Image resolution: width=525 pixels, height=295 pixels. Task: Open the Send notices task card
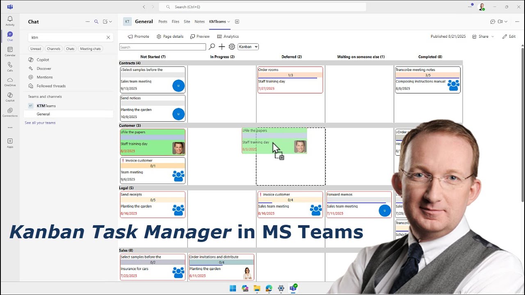coord(153,108)
